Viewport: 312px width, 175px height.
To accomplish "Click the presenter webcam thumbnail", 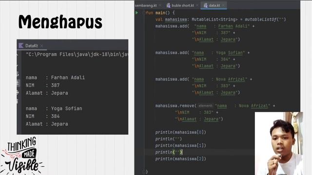I will [x=279, y=143].
